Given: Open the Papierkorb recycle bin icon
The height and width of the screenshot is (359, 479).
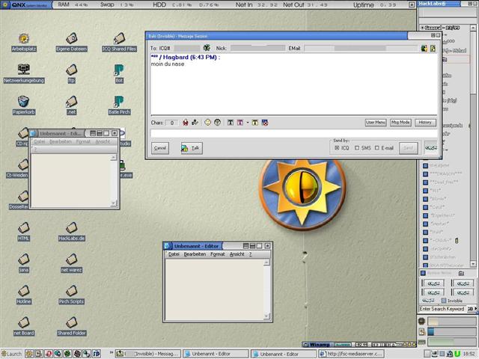Looking at the screenshot, I should [x=23, y=102].
